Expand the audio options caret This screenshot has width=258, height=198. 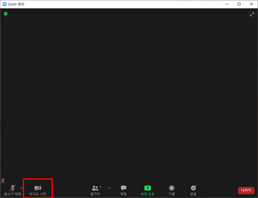[21, 188]
